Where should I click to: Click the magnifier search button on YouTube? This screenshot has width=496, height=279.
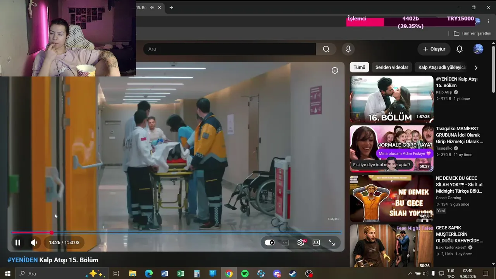[x=326, y=49]
